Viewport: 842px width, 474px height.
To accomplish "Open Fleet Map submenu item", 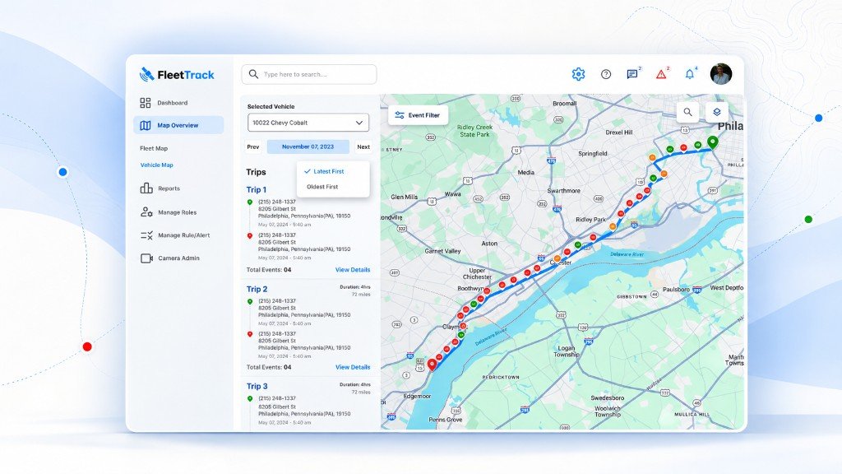I will point(154,148).
